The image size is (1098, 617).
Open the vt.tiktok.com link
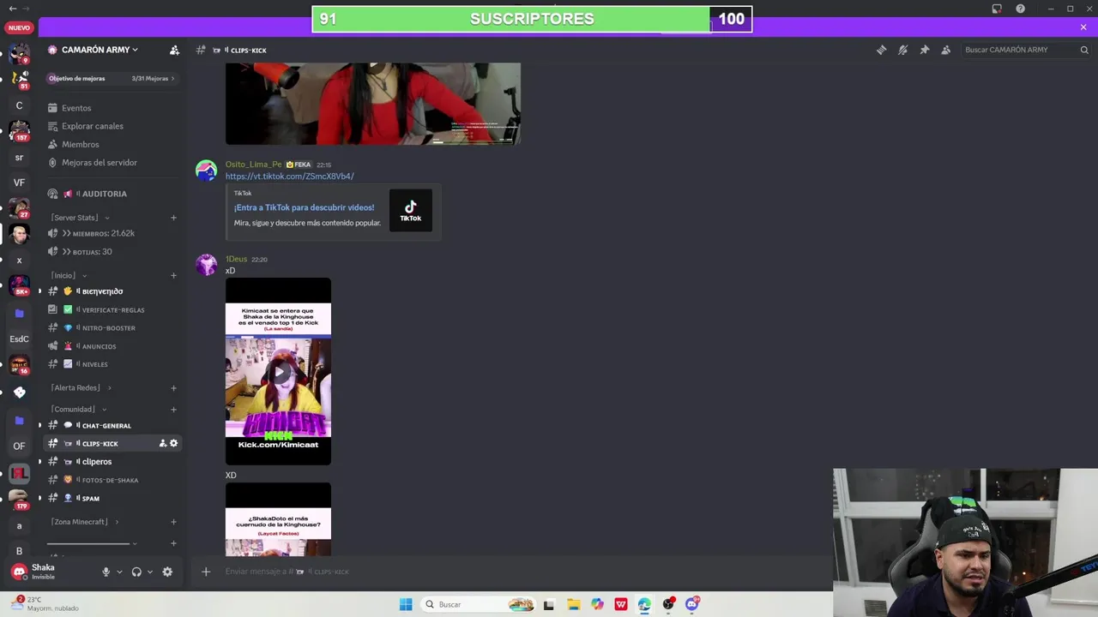[x=289, y=177]
